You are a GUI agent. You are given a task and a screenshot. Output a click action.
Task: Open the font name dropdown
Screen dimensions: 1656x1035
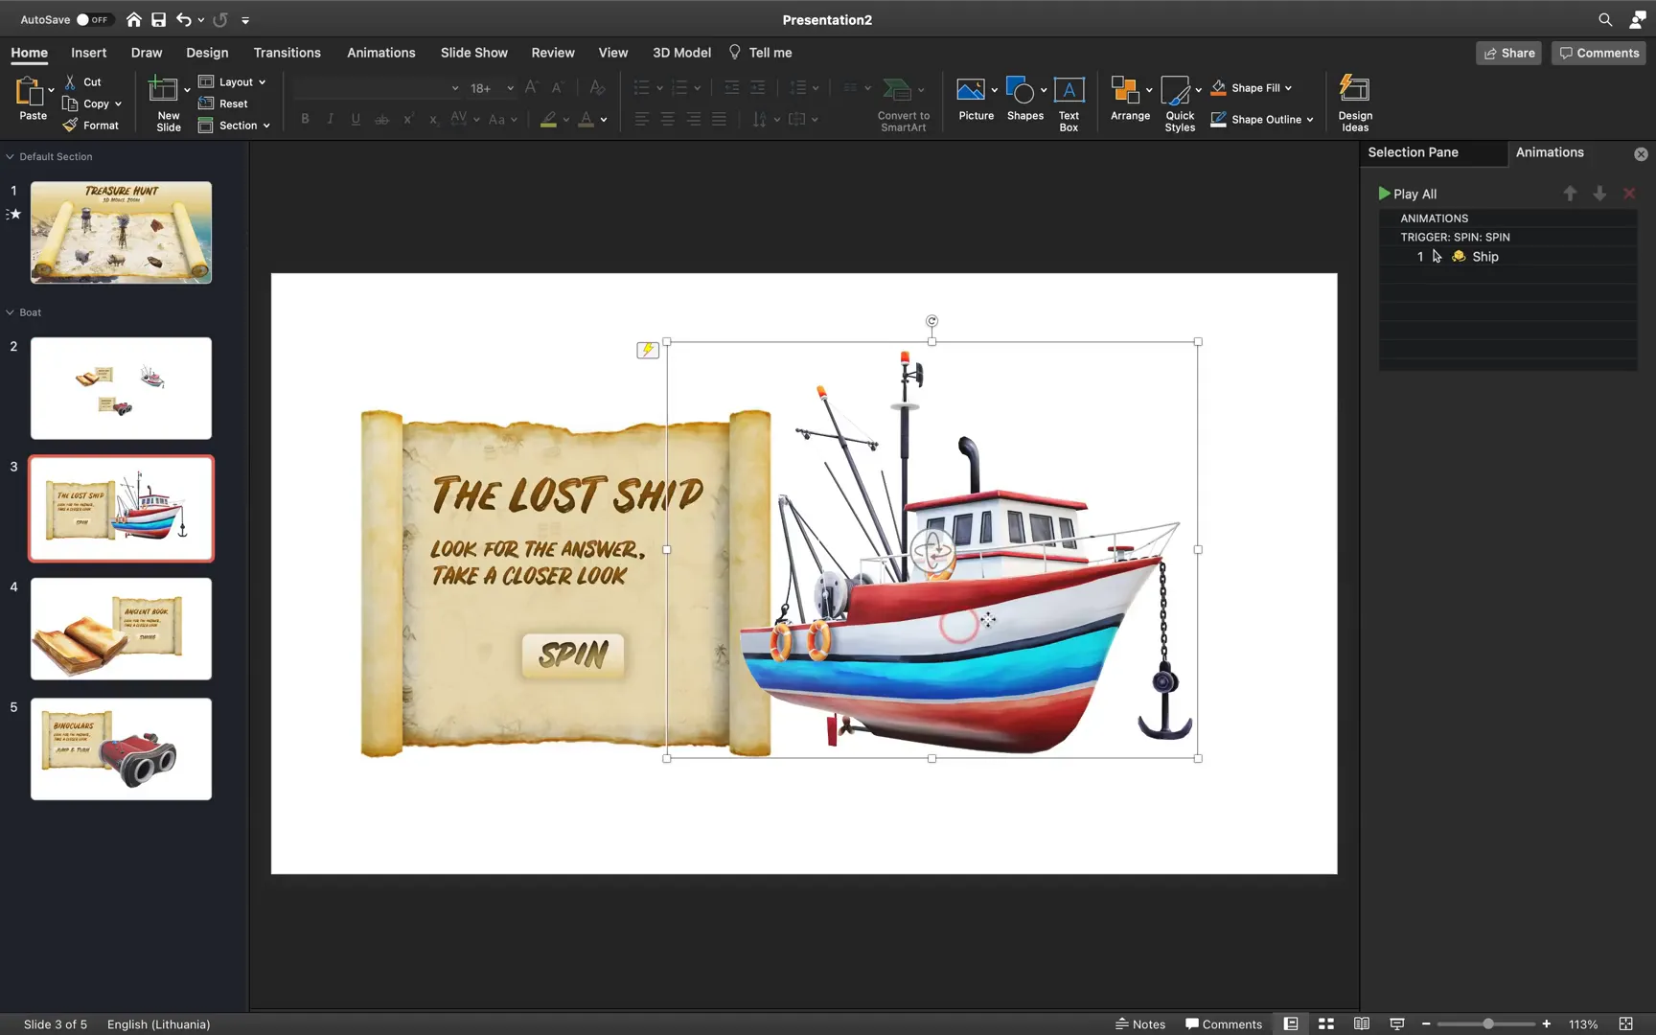tap(455, 88)
